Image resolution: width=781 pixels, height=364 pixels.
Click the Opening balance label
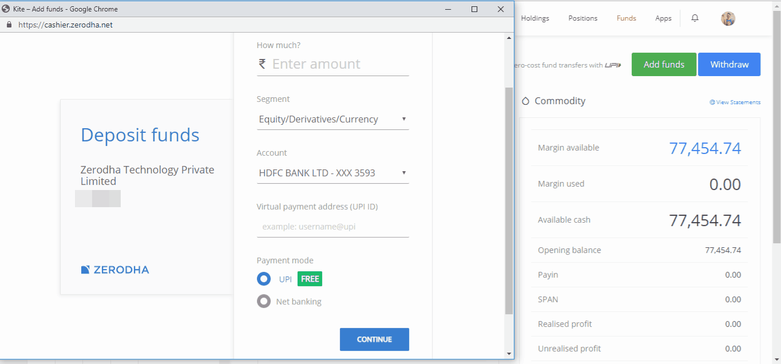pos(569,250)
